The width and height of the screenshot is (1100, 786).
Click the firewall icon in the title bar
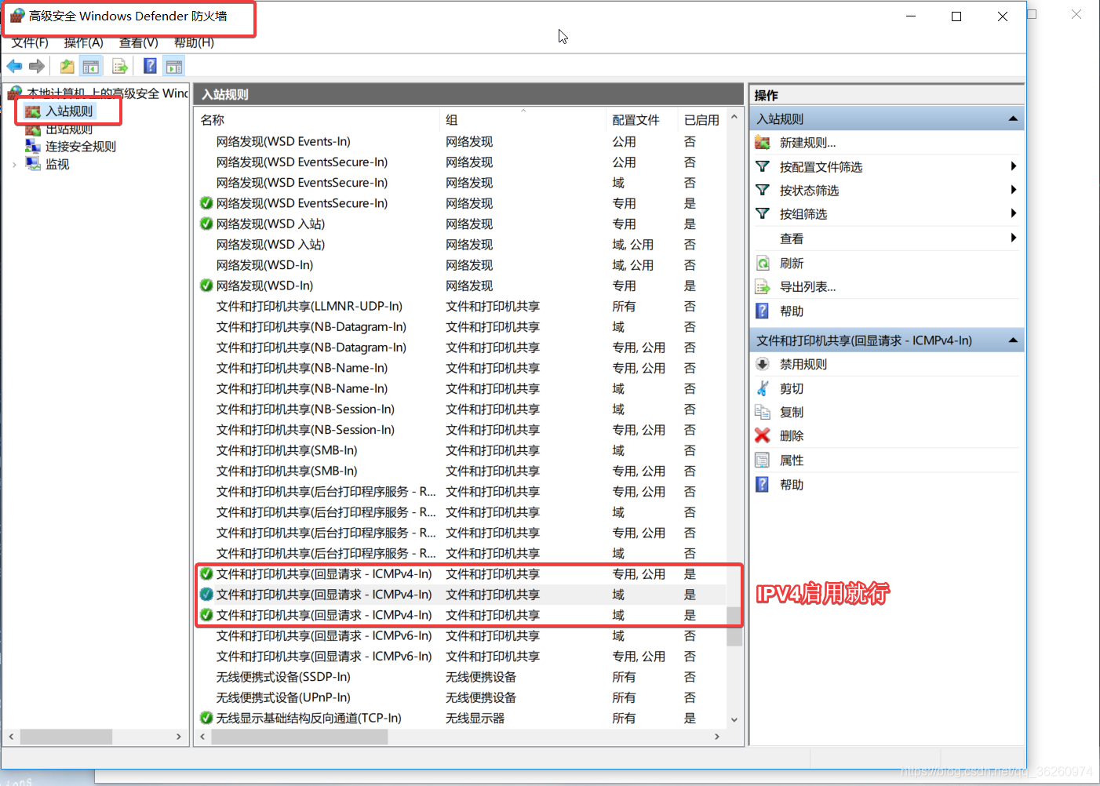coord(16,16)
